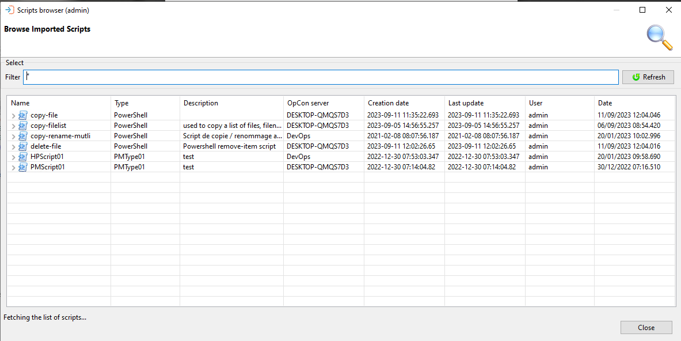The height and width of the screenshot is (341, 681).
Task: Expand the copy-file script row
Action: coord(13,116)
